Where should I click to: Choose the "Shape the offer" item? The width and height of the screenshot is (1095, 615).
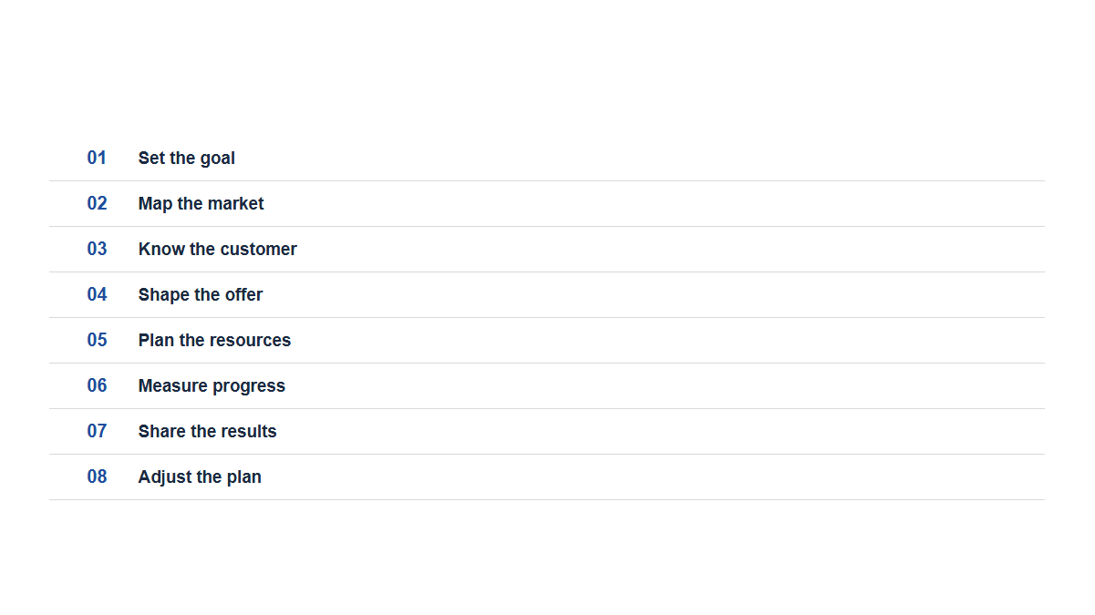click(x=547, y=295)
